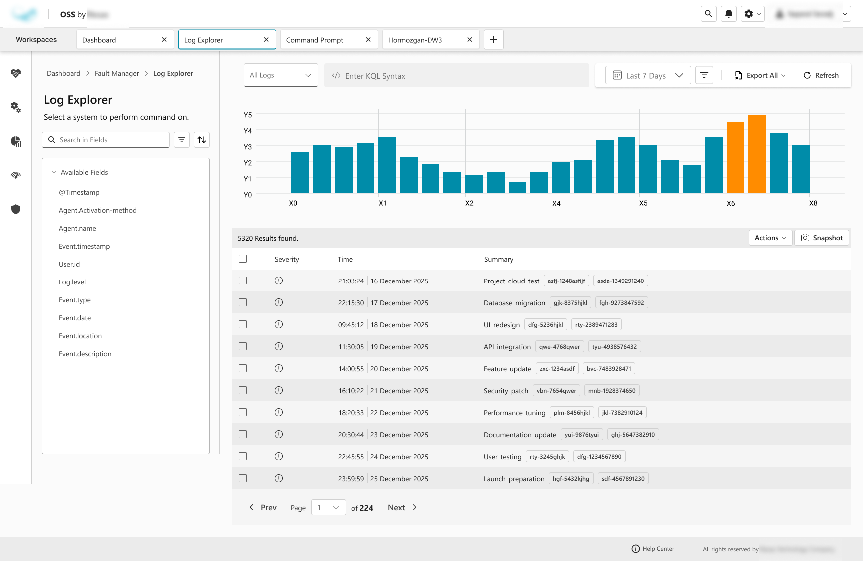Tick the select-all checkbox in table header
Screen dimensions: 863x561
click(243, 259)
